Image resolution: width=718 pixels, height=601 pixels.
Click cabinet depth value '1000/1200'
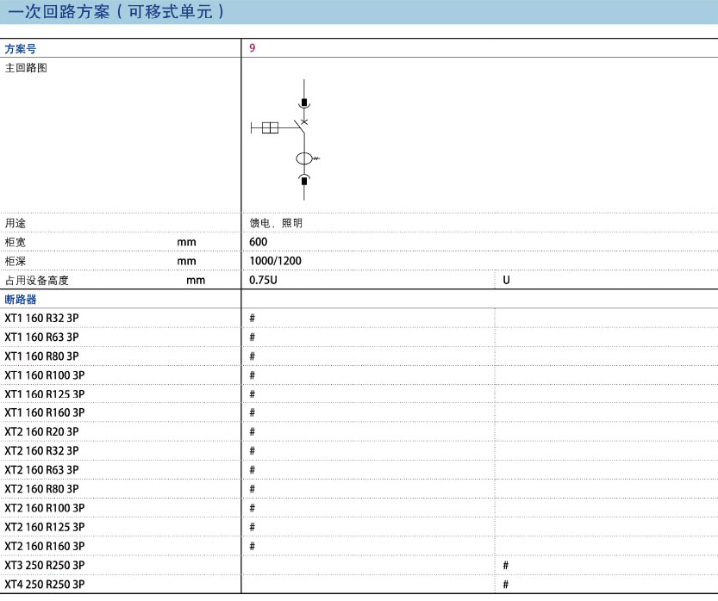(x=275, y=261)
